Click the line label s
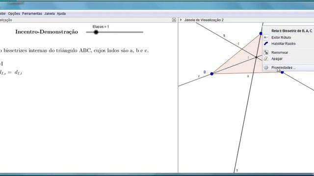The height and width of the screenshot is (176, 314). tap(224, 36)
